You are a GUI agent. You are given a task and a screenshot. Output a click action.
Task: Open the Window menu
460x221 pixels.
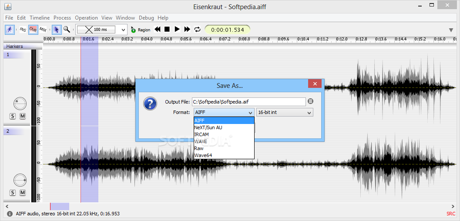125,18
